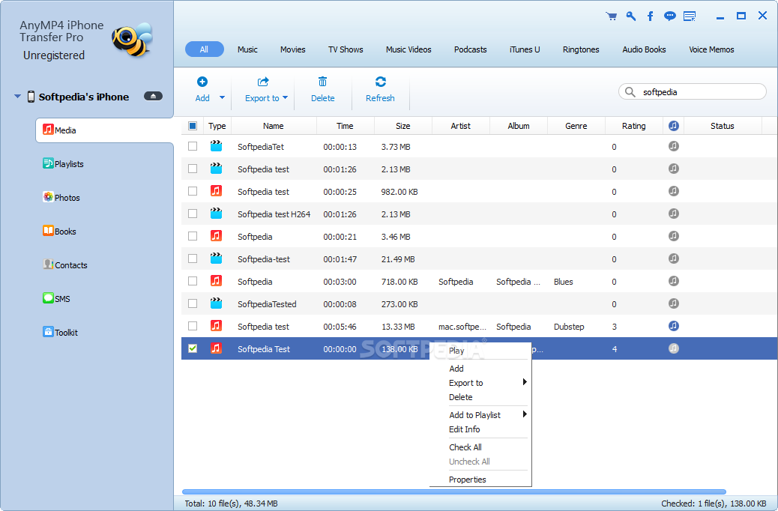Image resolution: width=778 pixels, height=511 pixels.
Task: Open Toolkit in the sidebar
Action: pos(60,333)
